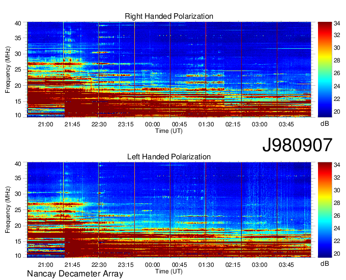The height and width of the screenshot is (280, 346).
Task: Click the "01:30" tick of Right Handed plot
Action: point(206,124)
